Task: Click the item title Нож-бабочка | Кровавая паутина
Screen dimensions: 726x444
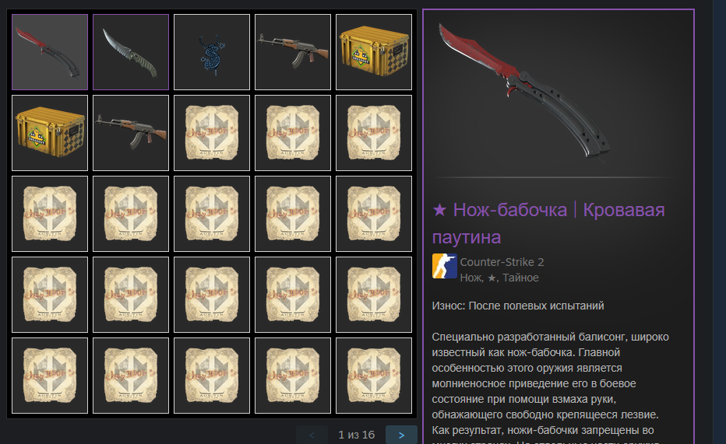Action: point(548,223)
